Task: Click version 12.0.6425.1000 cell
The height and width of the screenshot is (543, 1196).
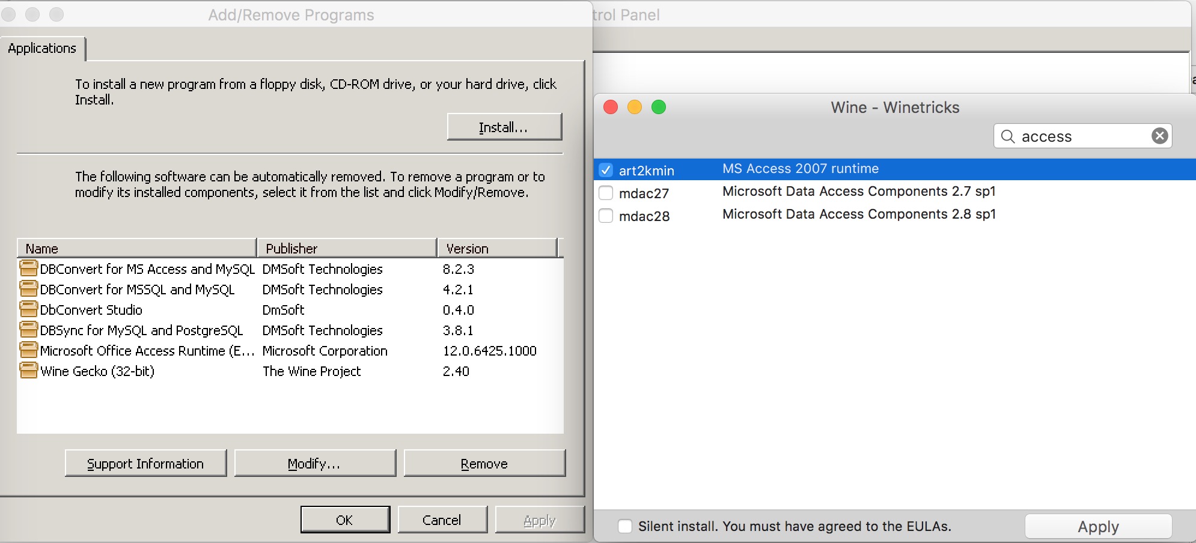Action: (x=489, y=351)
